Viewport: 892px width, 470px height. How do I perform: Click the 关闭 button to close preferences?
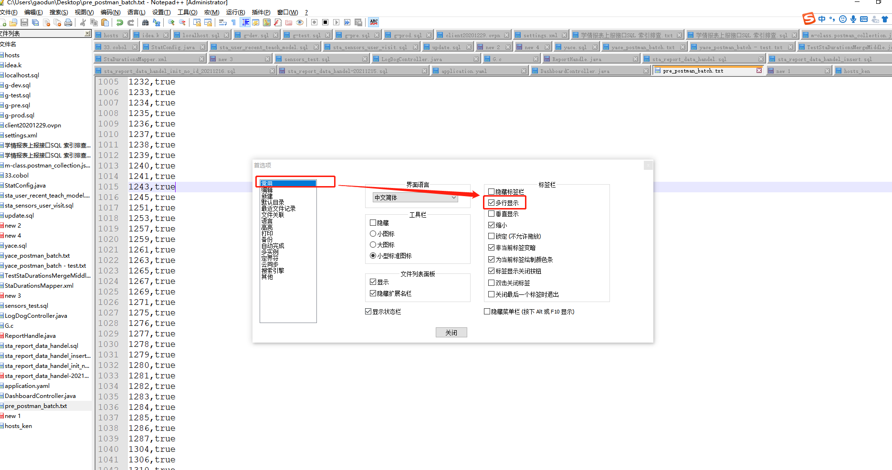pyautogui.click(x=451, y=332)
